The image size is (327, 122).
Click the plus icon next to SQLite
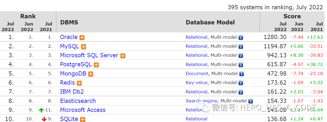(x=83, y=119)
